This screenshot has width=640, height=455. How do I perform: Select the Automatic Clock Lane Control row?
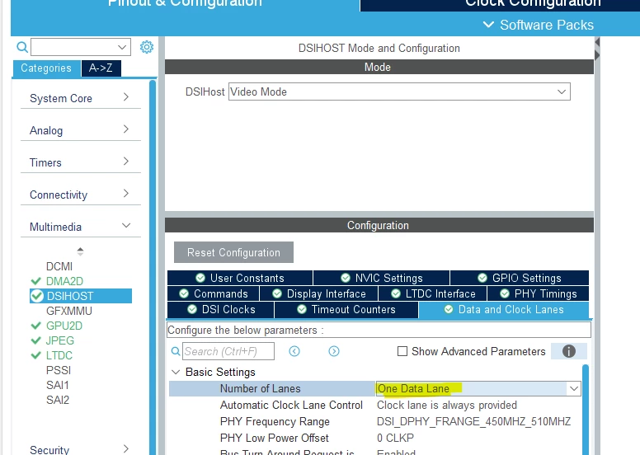pyautogui.click(x=374, y=405)
